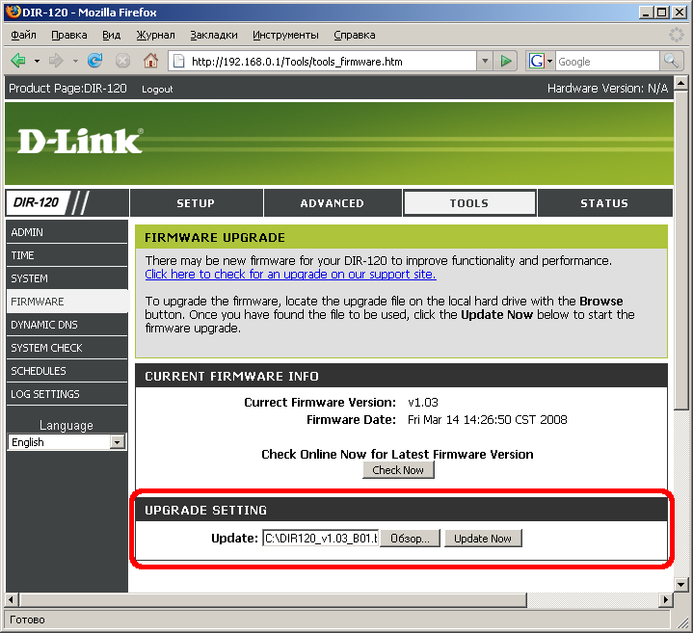Viewport: 693px width, 633px height.
Task: Open the Файл menu
Action: click(23, 35)
